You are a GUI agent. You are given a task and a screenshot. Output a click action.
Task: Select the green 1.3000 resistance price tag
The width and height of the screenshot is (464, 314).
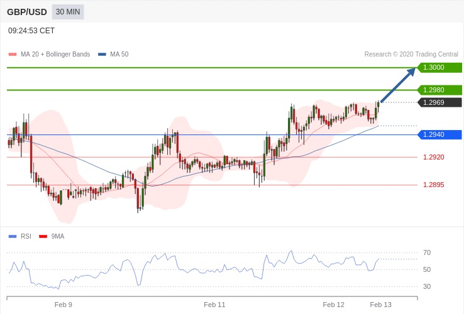(x=439, y=67)
